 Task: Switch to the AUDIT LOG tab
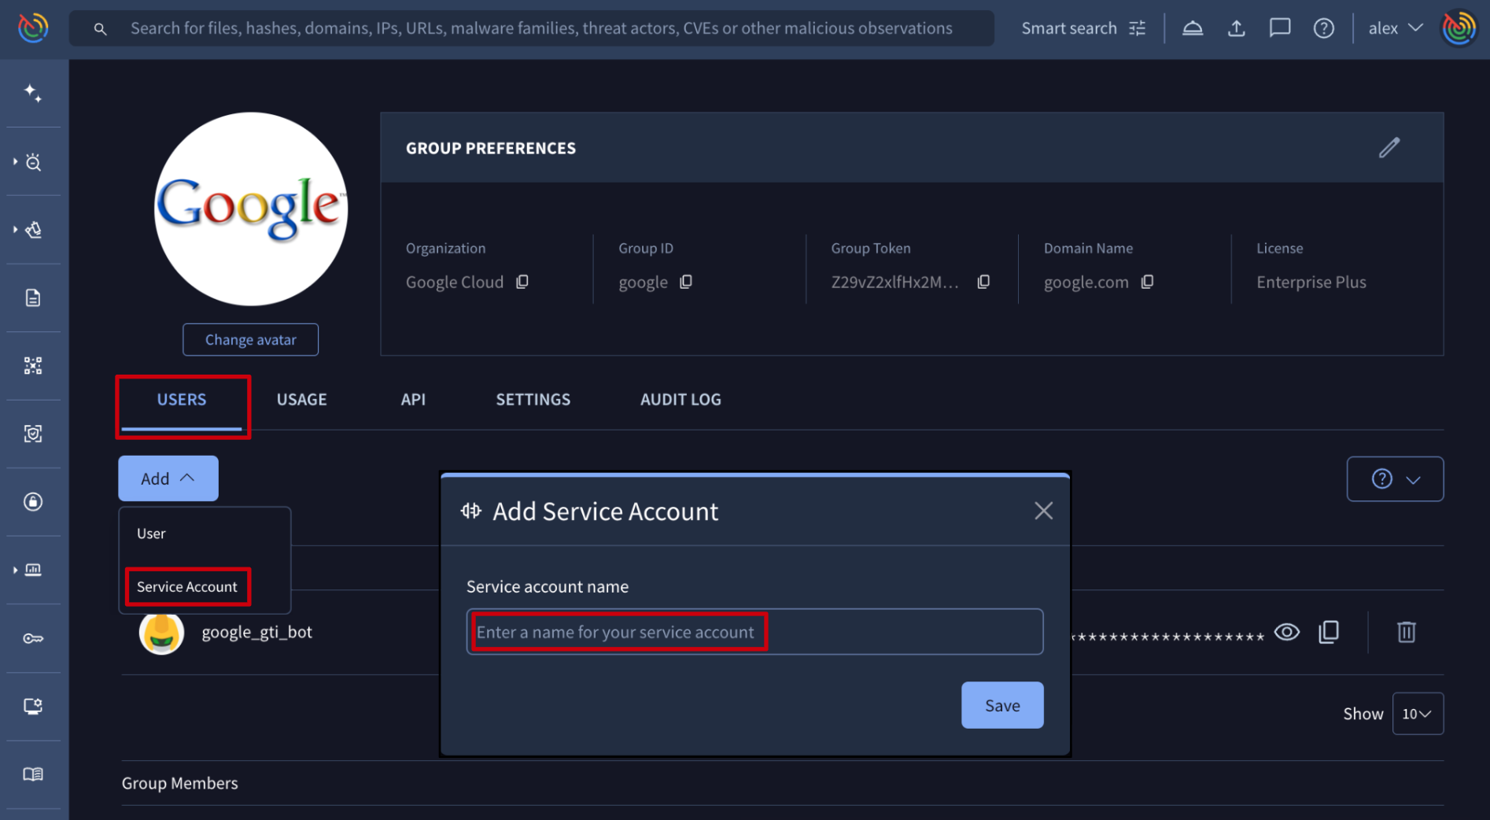pyautogui.click(x=680, y=400)
